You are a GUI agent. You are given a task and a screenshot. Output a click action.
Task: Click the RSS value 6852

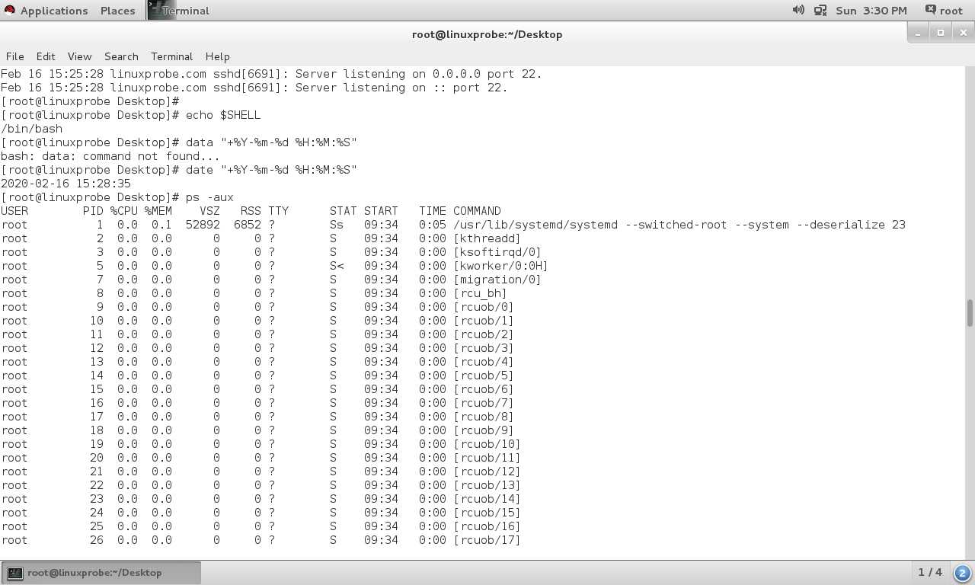coord(248,225)
